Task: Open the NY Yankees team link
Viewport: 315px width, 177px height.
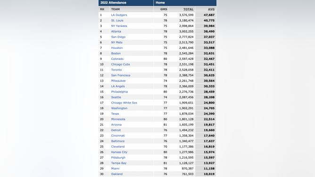Action: [119, 26]
